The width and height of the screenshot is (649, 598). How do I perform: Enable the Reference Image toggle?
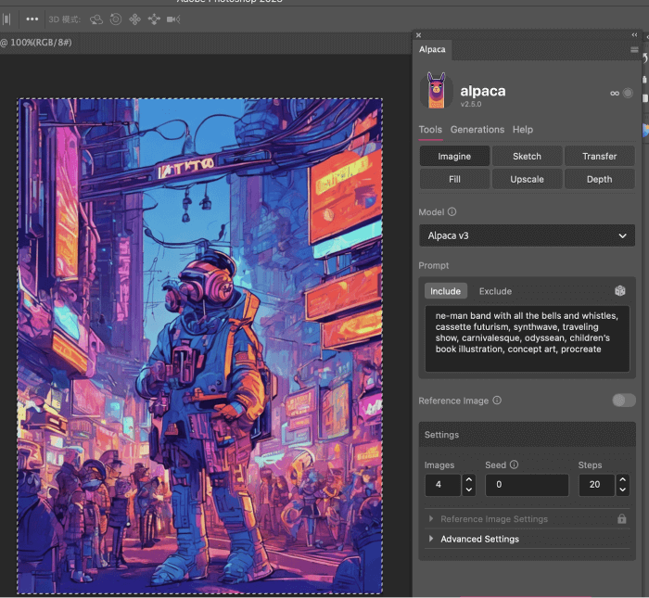[623, 401]
